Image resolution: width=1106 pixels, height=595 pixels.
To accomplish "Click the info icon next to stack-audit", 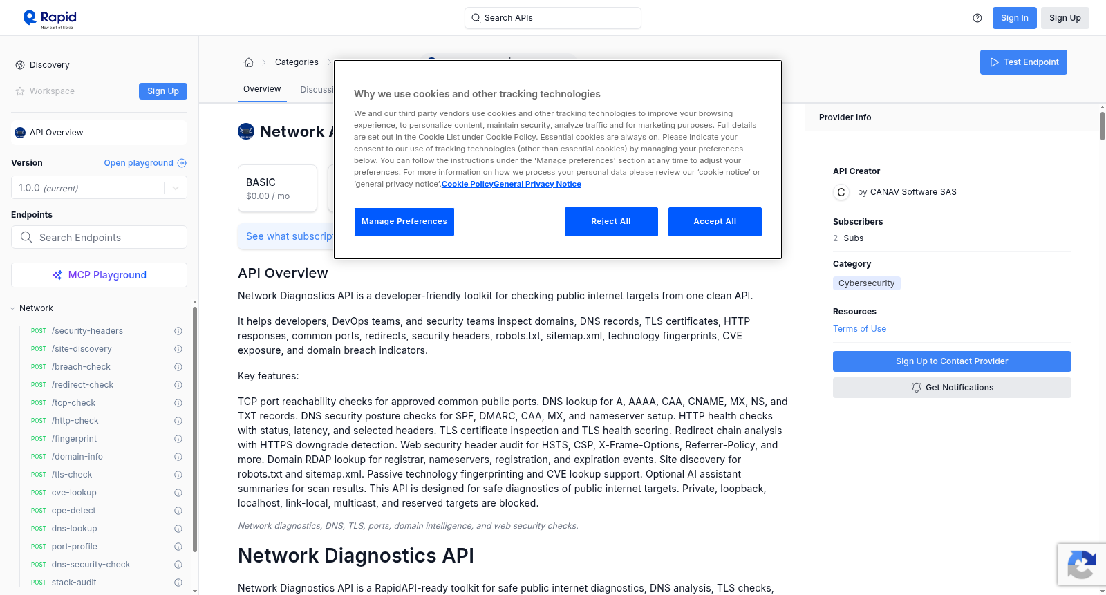I will 178,583.
